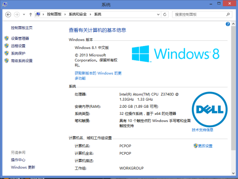Image resolution: width=238 pixels, height=179 pixels.
Task: Click the scrollbar down arrow
Action: coord(233,173)
